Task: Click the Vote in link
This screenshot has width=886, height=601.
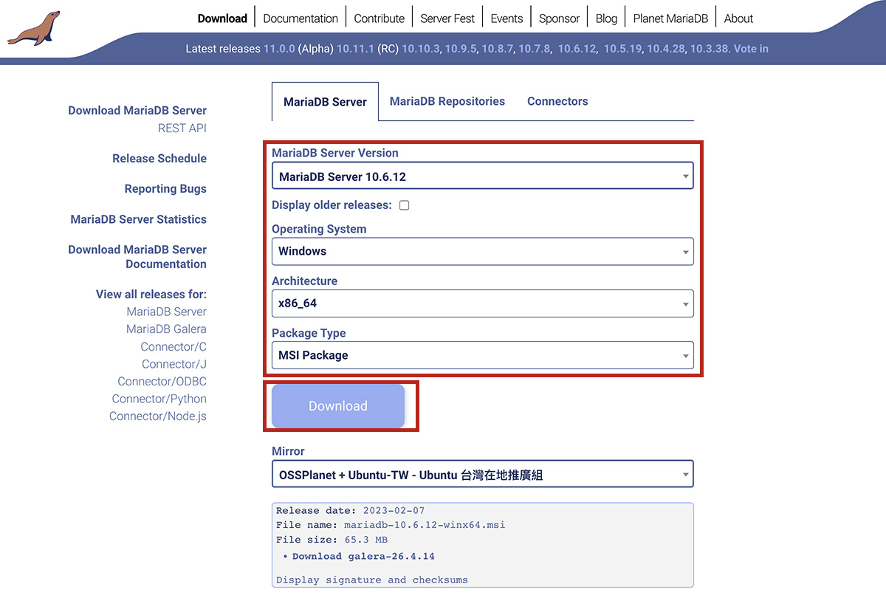Action: click(751, 49)
